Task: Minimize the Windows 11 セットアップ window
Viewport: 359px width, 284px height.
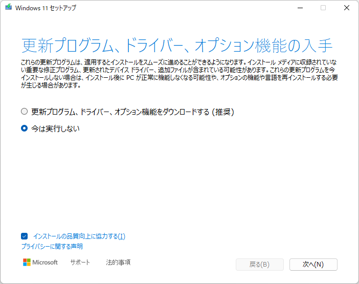Action: pos(300,8)
